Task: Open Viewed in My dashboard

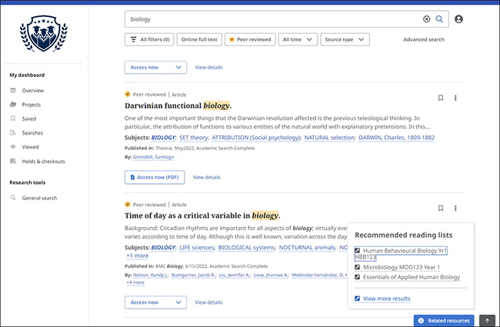Action: (30, 147)
